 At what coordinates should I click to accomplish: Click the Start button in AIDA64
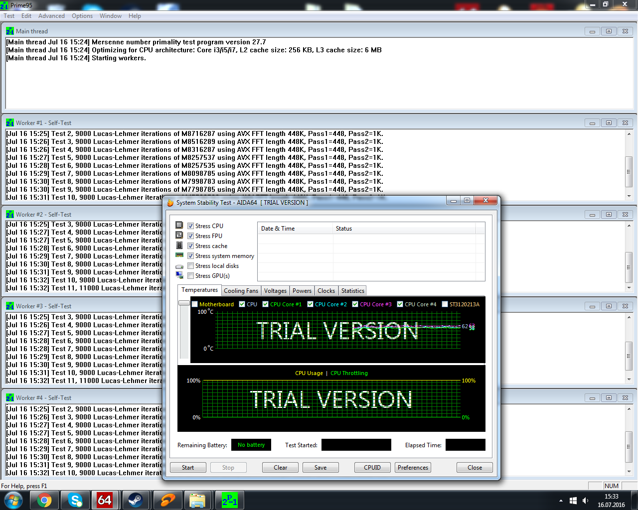coord(188,468)
